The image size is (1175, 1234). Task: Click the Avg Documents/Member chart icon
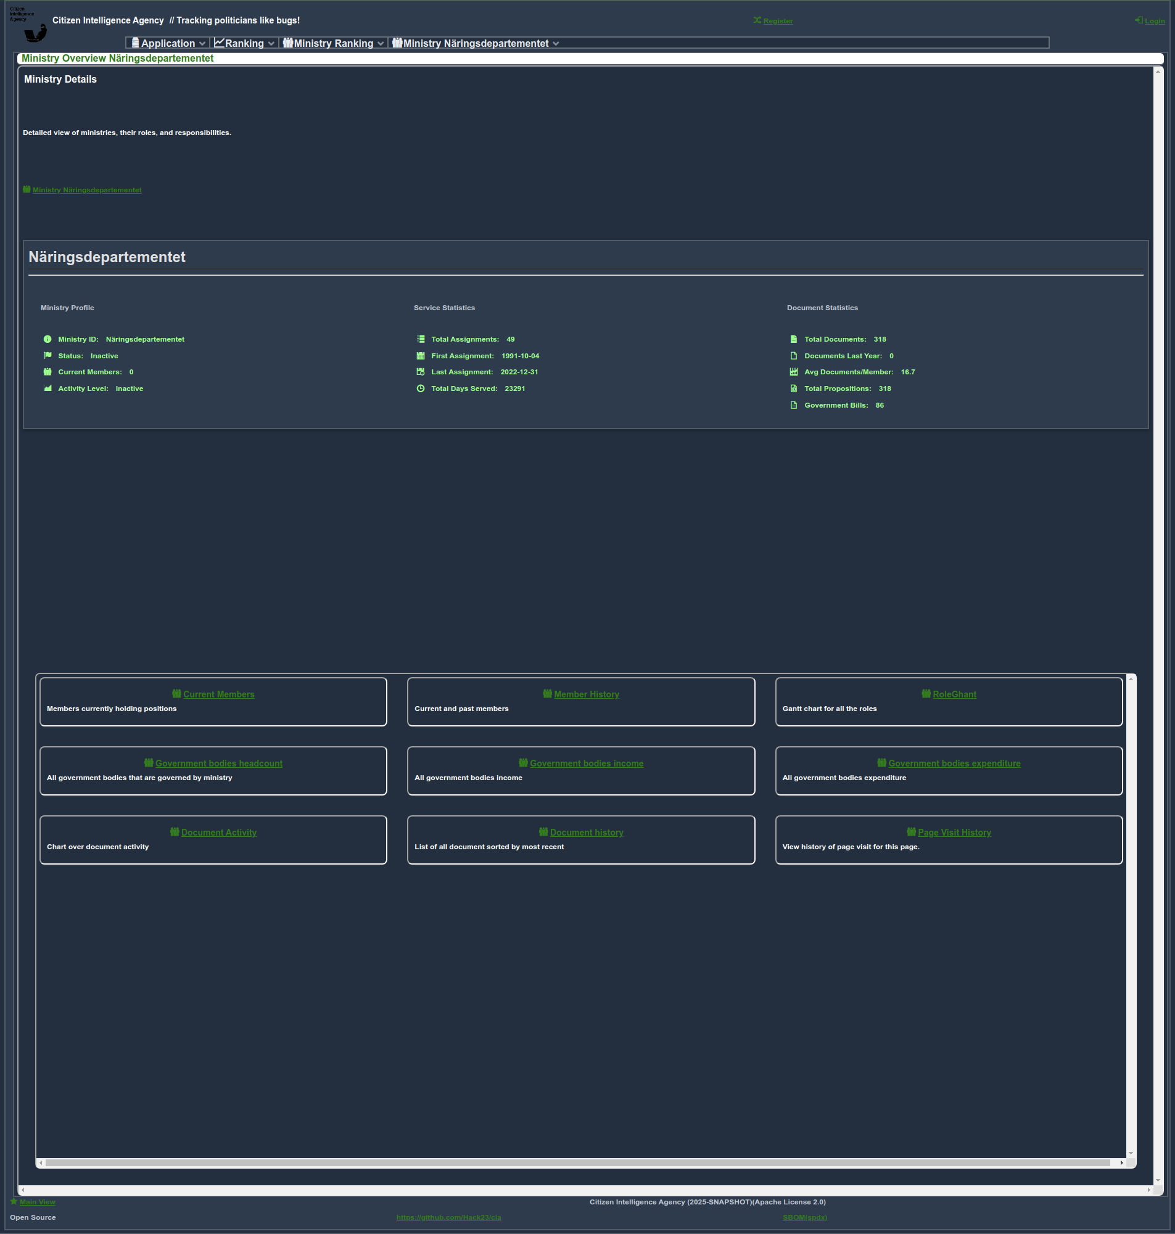click(794, 372)
